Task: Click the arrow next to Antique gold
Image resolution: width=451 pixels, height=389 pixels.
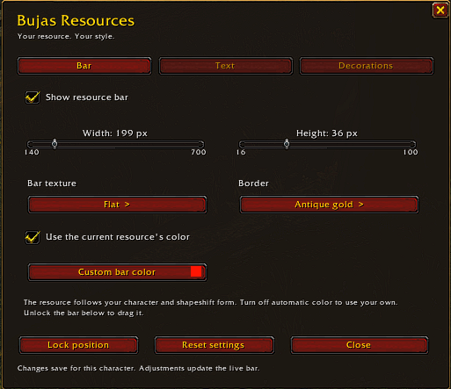Action: [360, 205]
